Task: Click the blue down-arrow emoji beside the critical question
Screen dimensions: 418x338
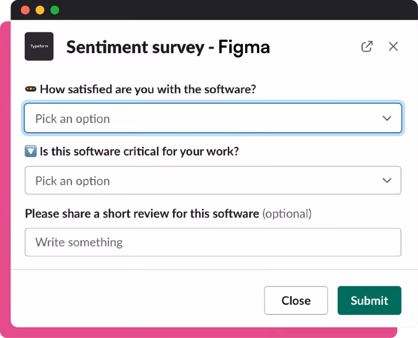Action: (x=31, y=151)
